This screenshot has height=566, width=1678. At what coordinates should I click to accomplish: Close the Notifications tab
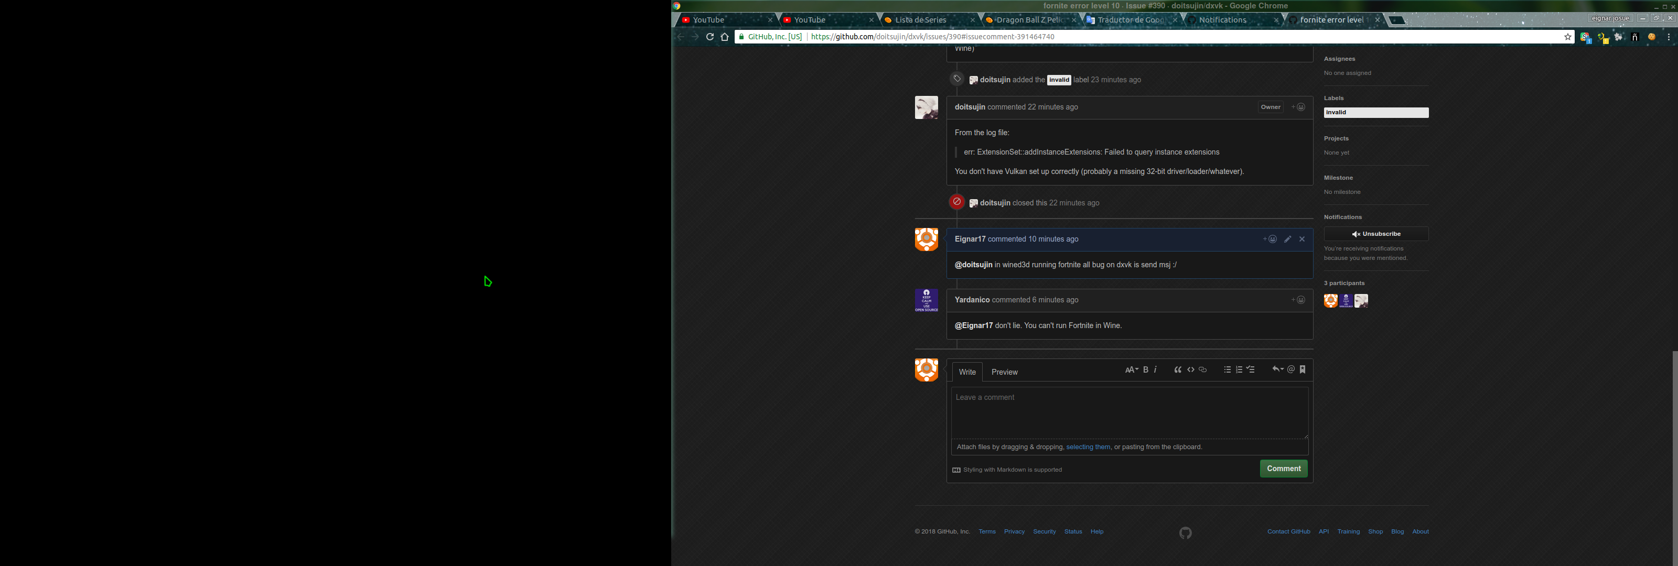click(1276, 20)
